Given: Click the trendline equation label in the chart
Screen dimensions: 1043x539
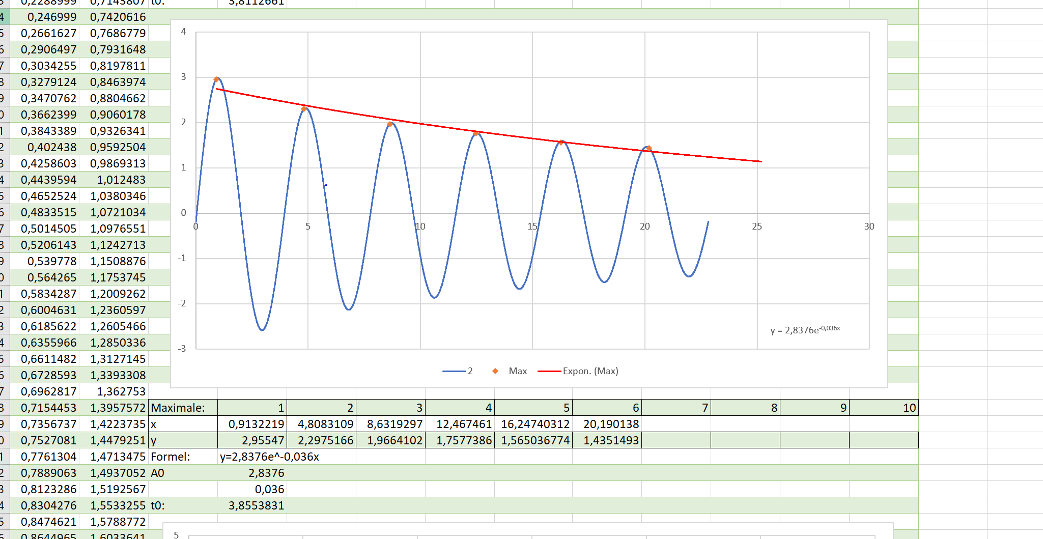Looking at the screenshot, I should (805, 330).
